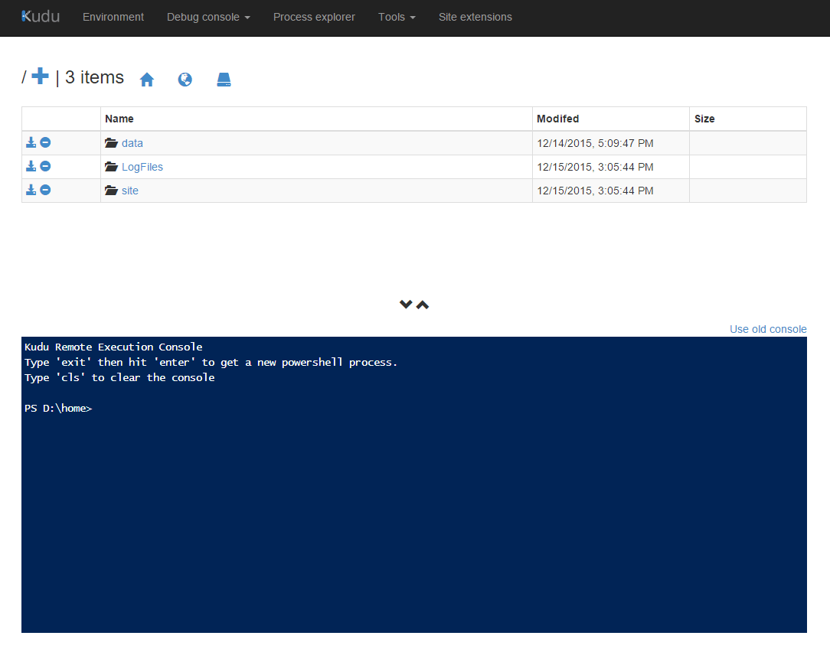
Task: Click the plus icon to add item
Action: [x=41, y=77]
